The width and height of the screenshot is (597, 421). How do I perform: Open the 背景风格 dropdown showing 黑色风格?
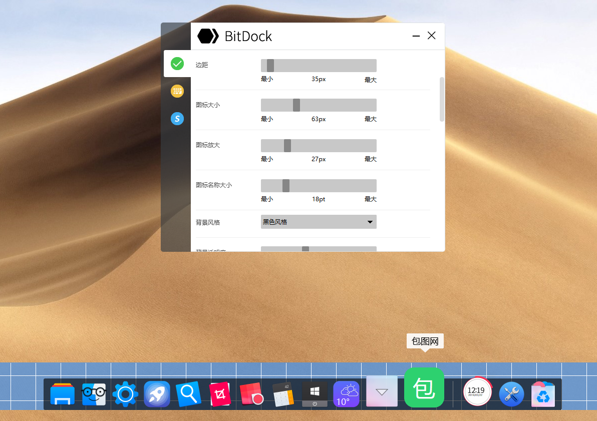tap(319, 222)
